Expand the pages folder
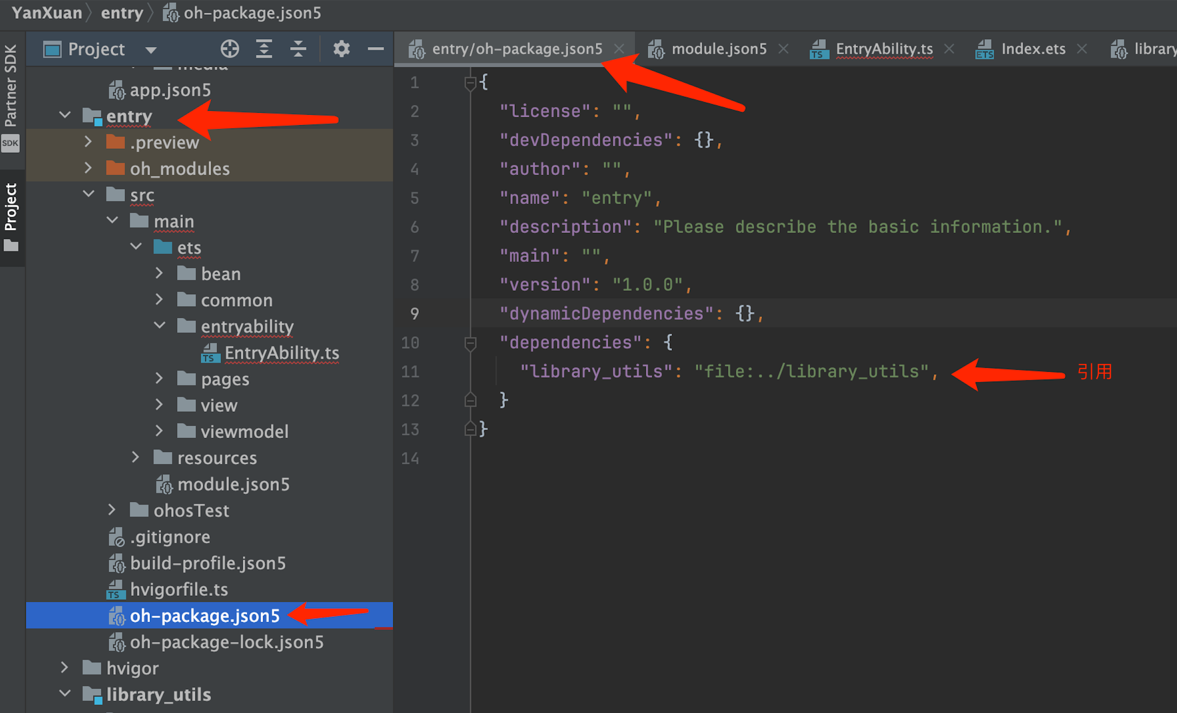1177x713 pixels. point(159,379)
